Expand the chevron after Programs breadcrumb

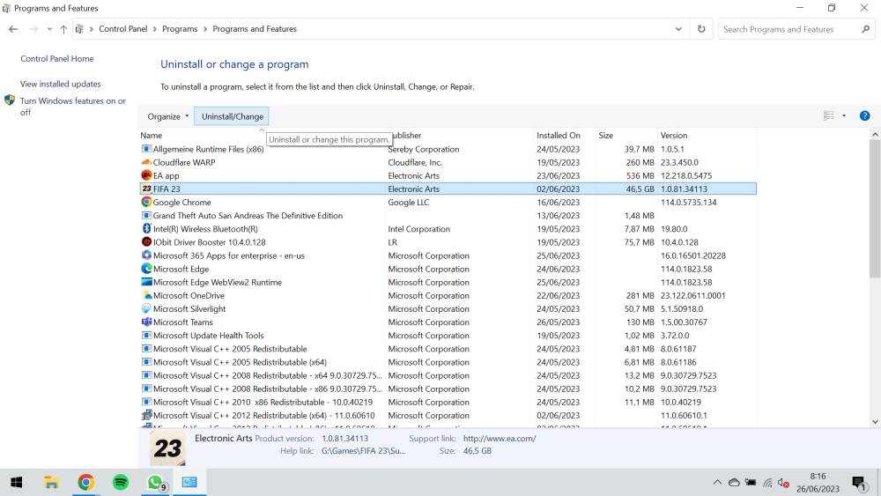[x=205, y=29]
